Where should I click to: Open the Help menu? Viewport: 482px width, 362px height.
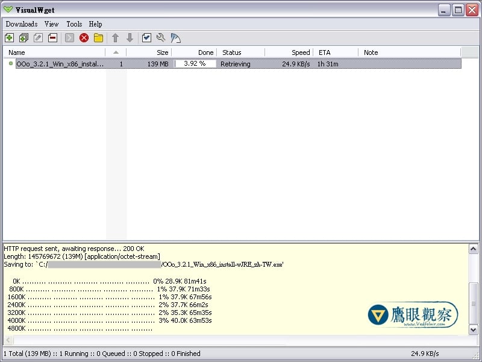(95, 24)
